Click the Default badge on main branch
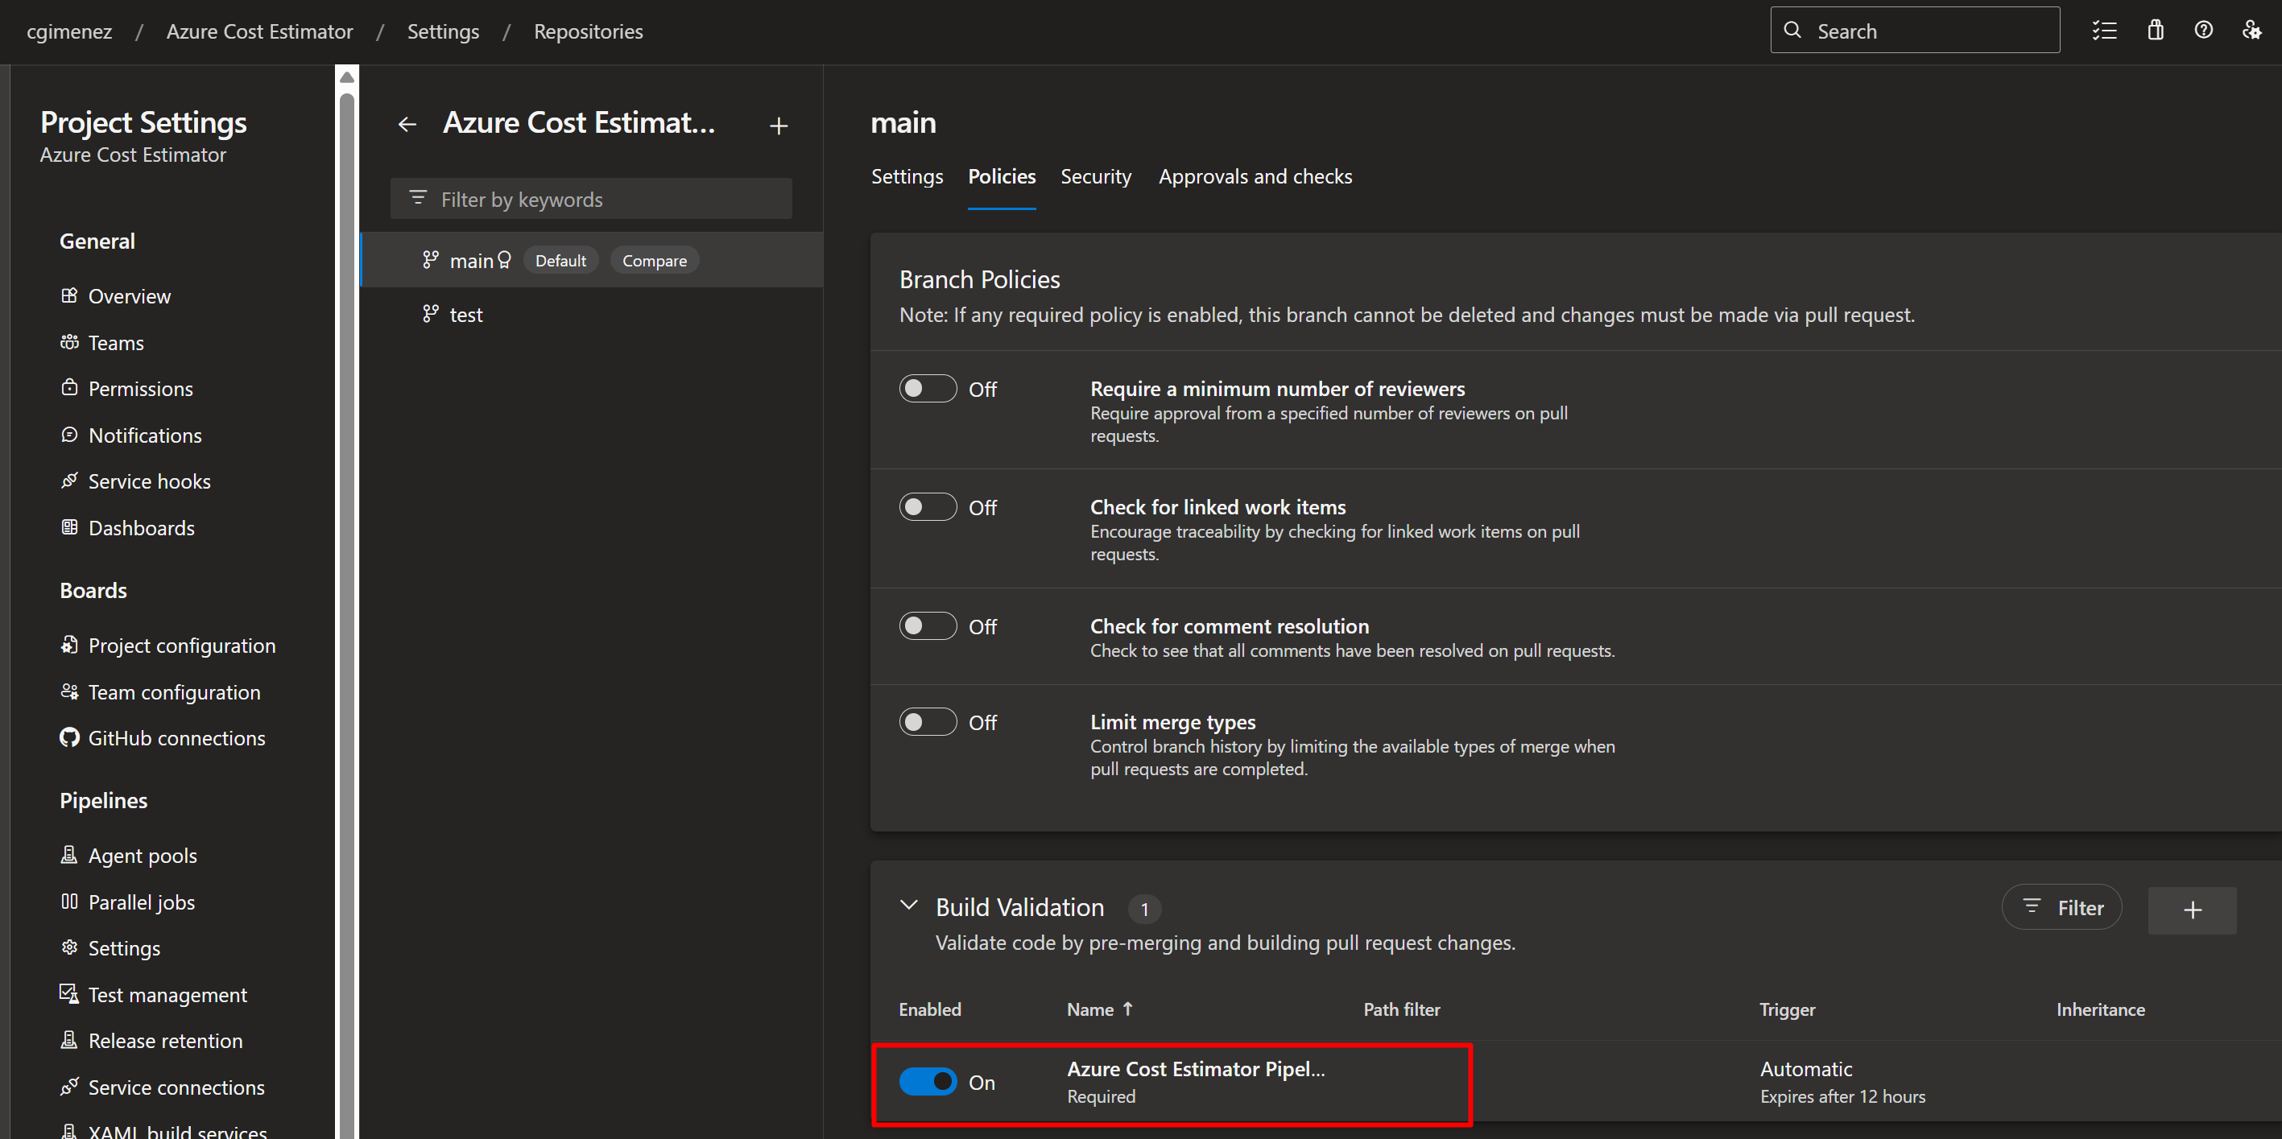This screenshot has height=1139, width=2282. [560, 260]
